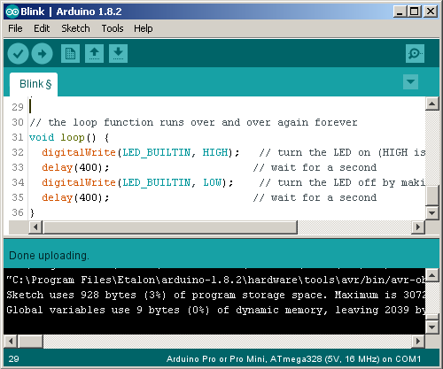Click console vertical scrollbar down arrow
This screenshot has height=369, width=443.
coord(432,327)
